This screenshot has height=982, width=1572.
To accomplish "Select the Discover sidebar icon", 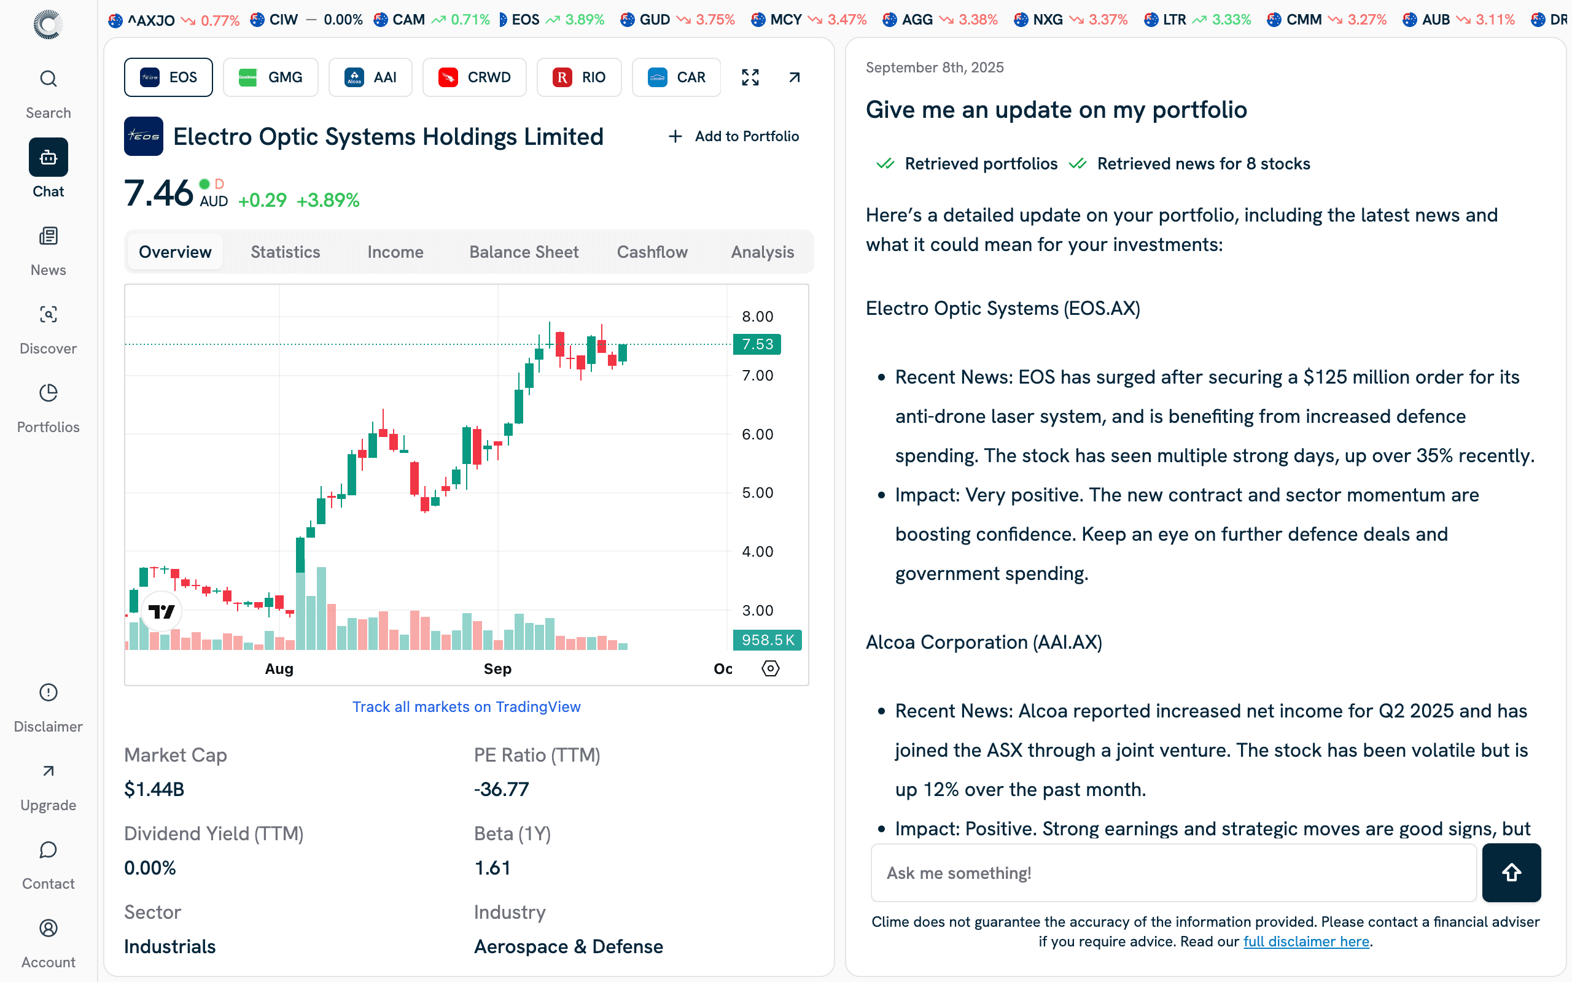I will click(x=48, y=314).
